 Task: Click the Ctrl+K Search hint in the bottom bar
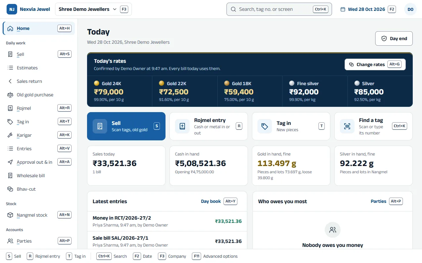click(111, 256)
